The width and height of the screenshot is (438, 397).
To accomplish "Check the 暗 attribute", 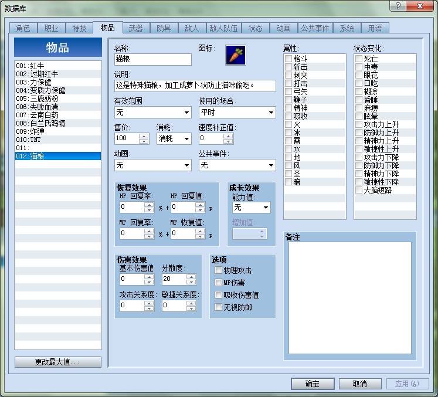I will click(288, 182).
